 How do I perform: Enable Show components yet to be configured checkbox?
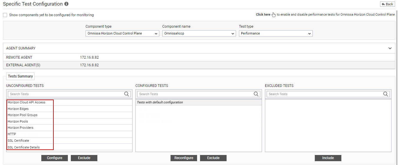coord(5,15)
